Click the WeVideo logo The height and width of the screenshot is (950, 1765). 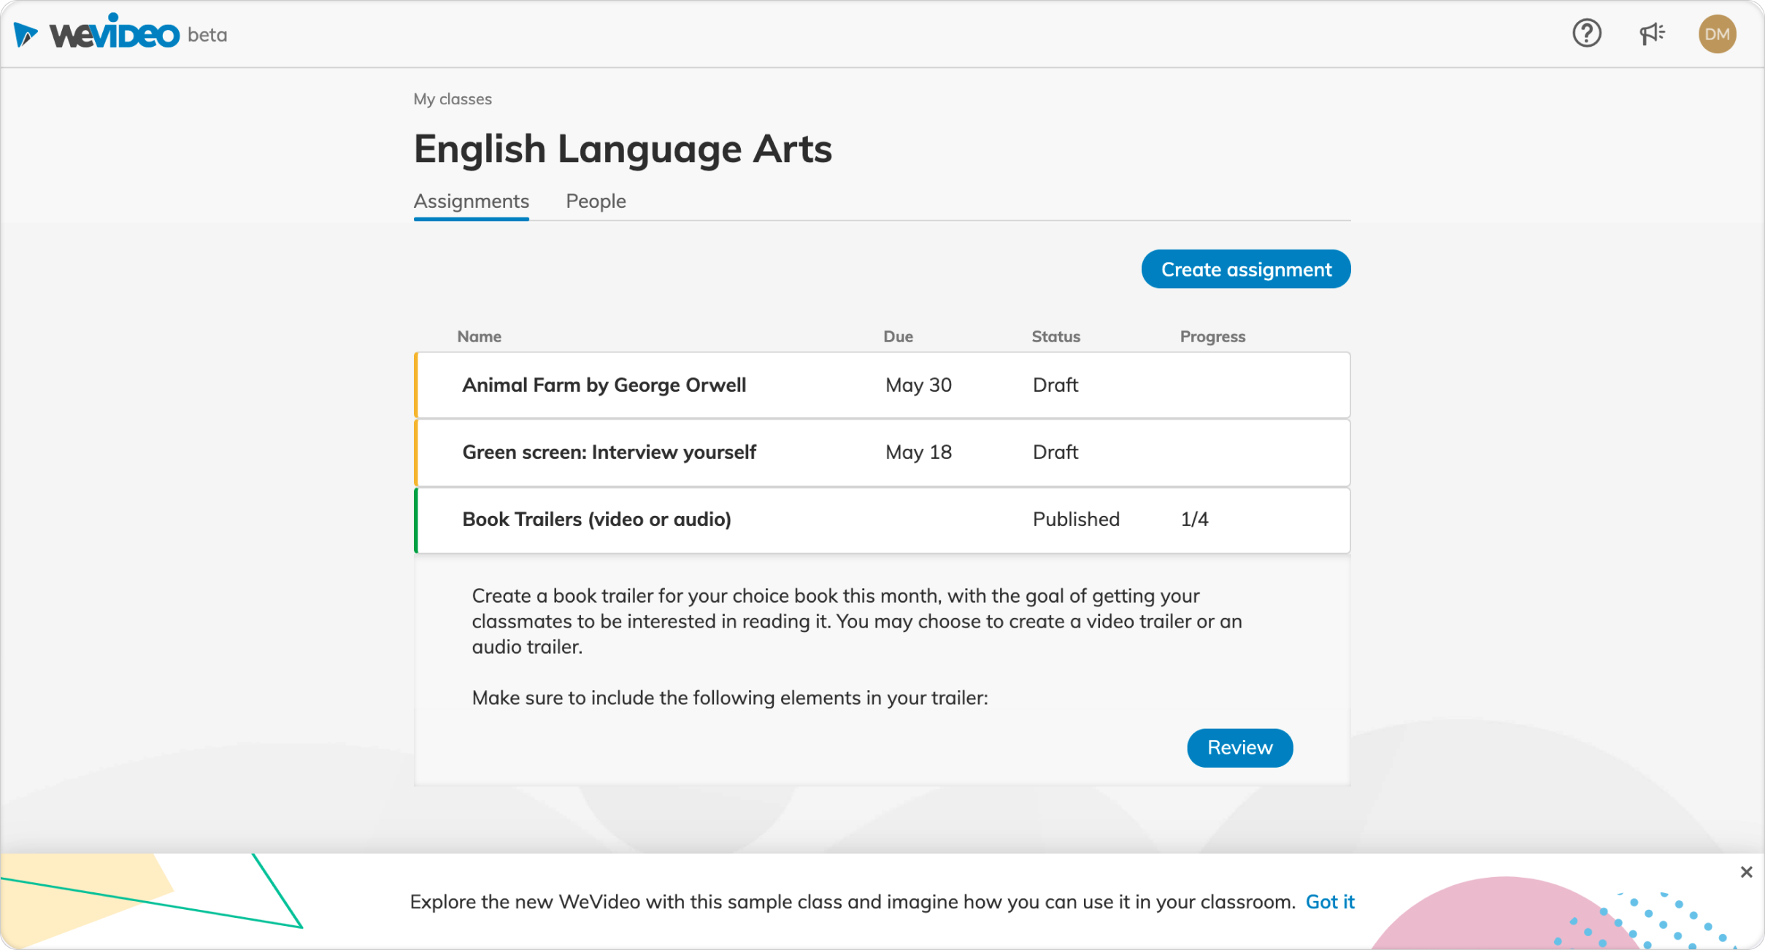point(98,34)
